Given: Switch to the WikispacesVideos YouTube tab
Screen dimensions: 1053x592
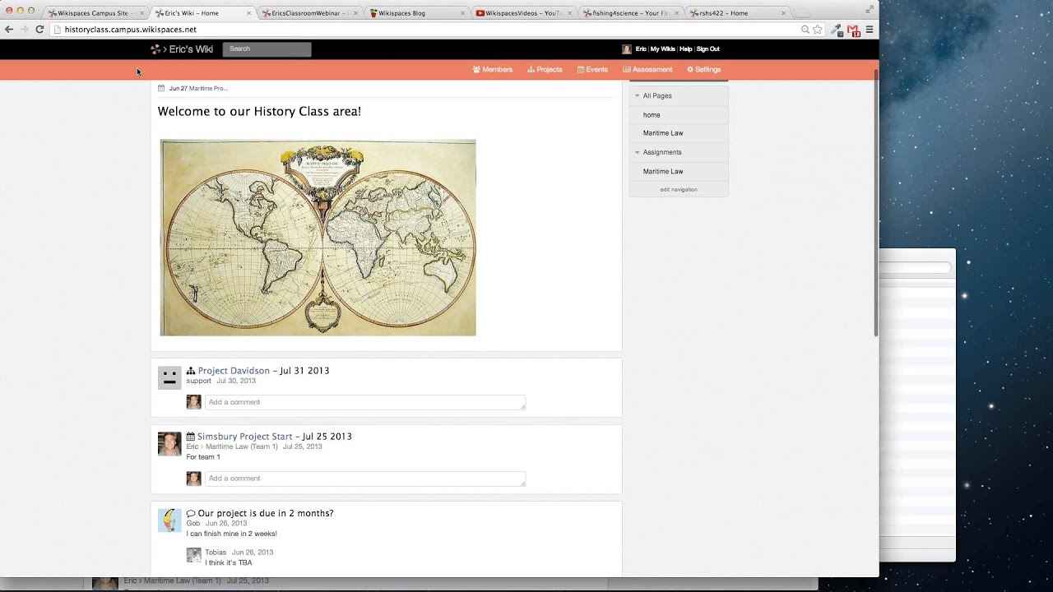Looking at the screenshot, I should [x=523, y=13].
